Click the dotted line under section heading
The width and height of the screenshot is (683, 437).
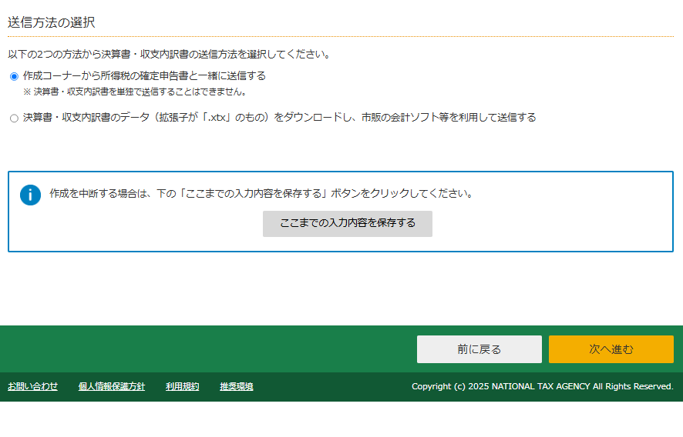[341, 36]
